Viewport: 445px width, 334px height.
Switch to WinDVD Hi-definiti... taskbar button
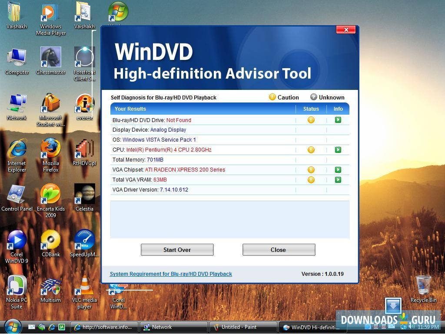[312, 327]
